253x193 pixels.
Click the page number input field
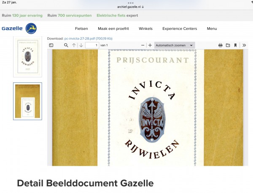(x=92, y=45)
